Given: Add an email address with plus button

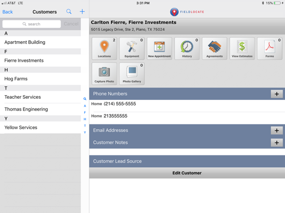Looking at the screenshot, I should tap(277, 130).
